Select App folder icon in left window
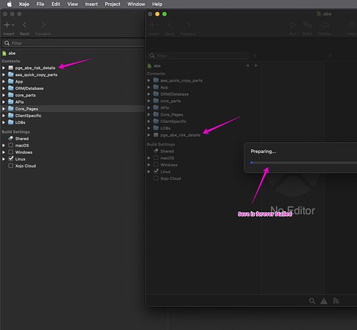Viewport: 357px width, 330px height. (11, 81)
